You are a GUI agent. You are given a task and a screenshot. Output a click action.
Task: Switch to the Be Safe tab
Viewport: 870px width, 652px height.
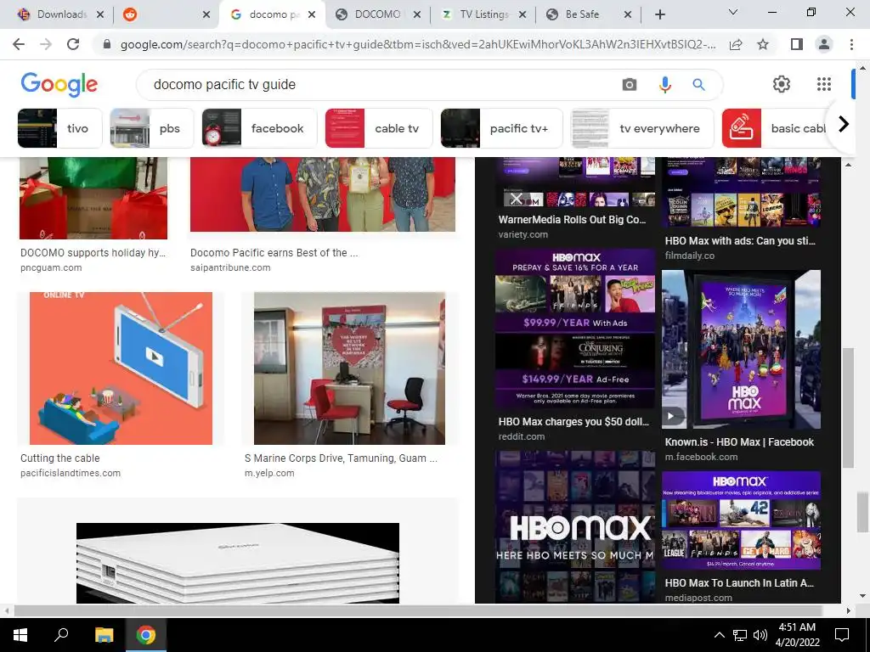(589, 15)
